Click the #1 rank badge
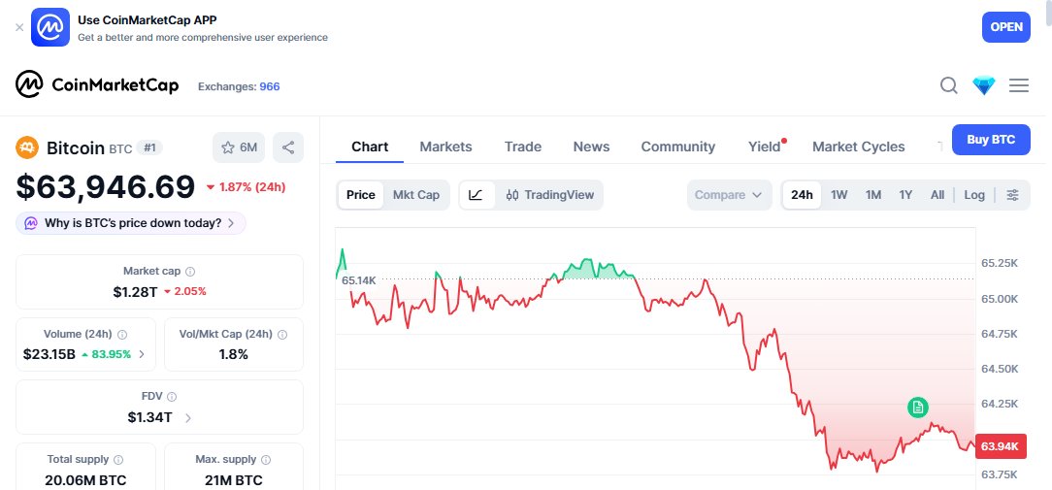 point(148,147)
